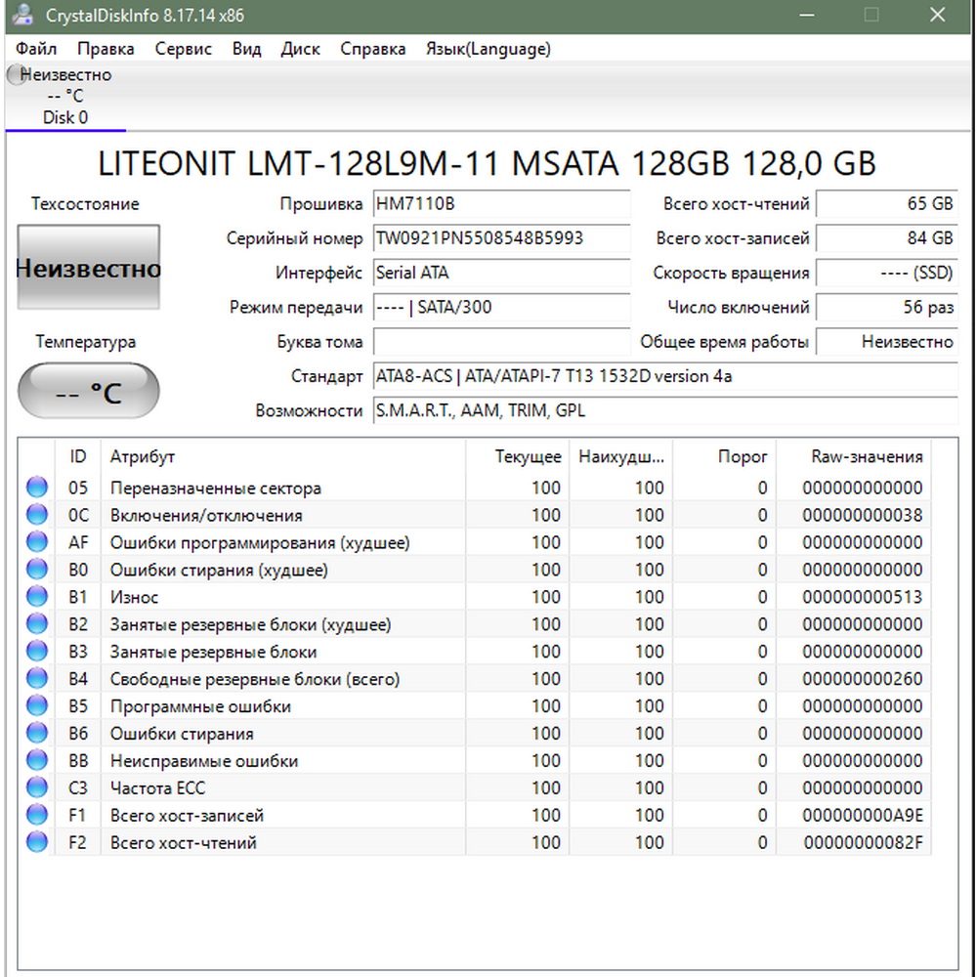Open the Диск menu
The height and width of the screenshot is (977, 977).
click(300, 49)
